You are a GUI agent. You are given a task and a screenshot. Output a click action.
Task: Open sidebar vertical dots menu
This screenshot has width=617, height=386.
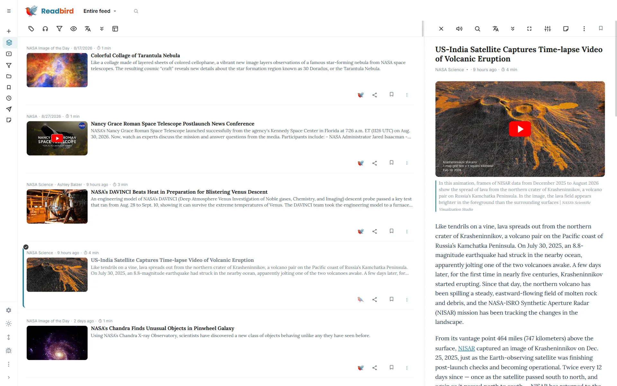pyautogui.click(x=9, y=364)
